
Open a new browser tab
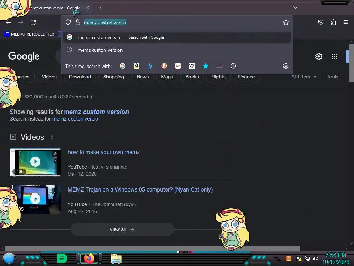click(x=100, y=8)
